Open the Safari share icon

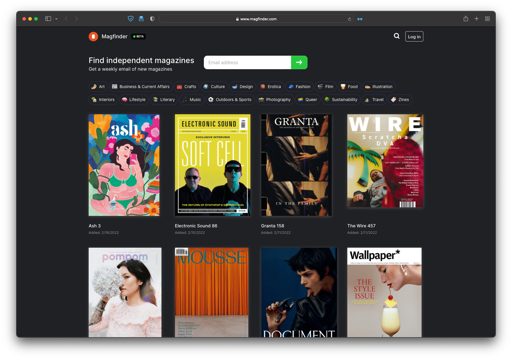[466, 19]
